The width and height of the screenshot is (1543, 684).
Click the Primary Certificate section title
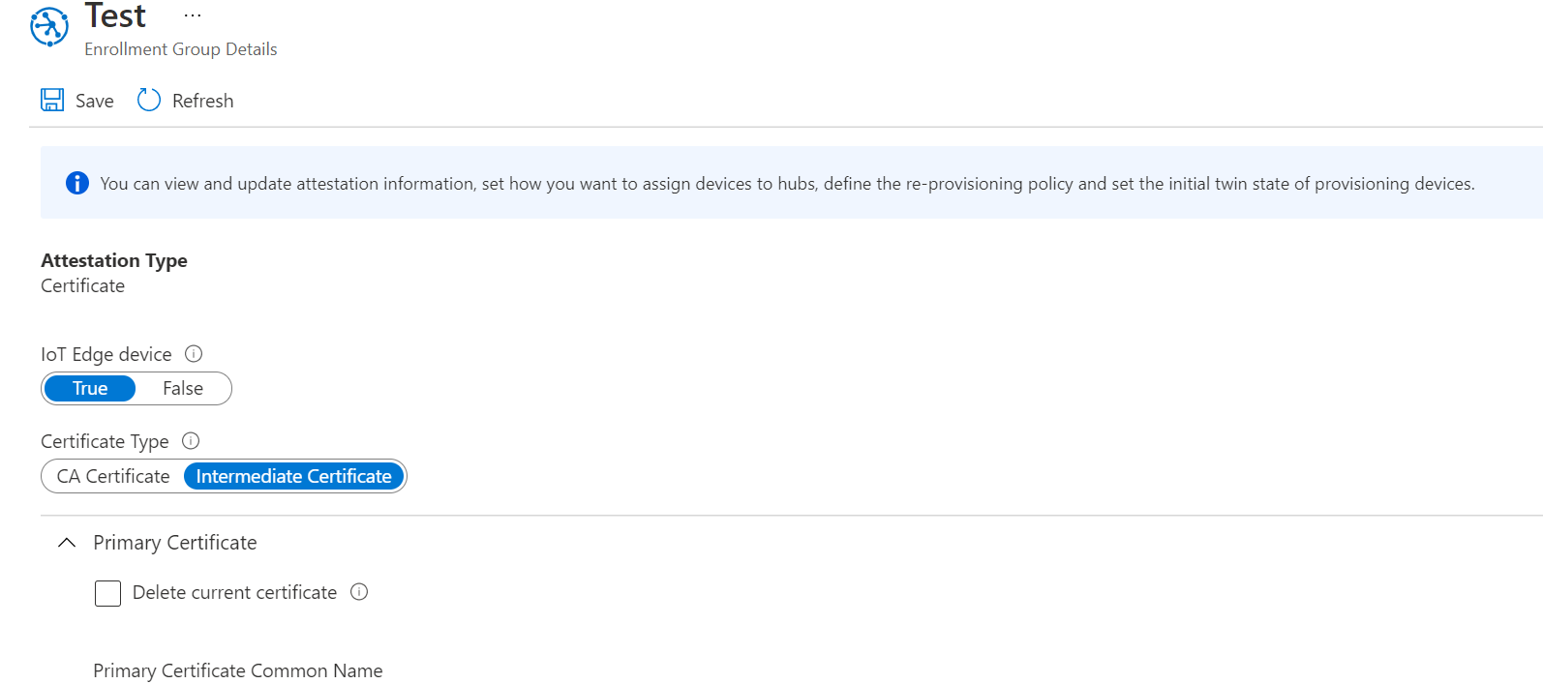click(174, 543)
